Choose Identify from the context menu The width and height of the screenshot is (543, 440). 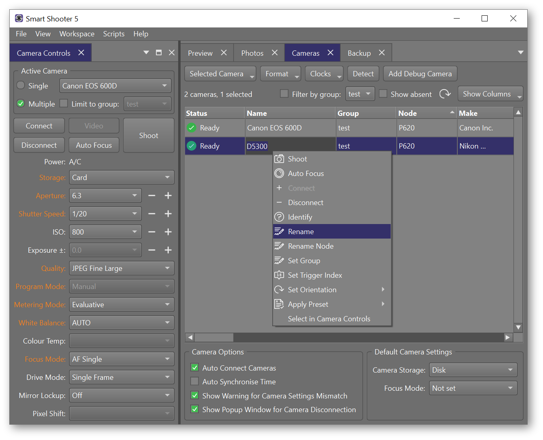point(300,217)
